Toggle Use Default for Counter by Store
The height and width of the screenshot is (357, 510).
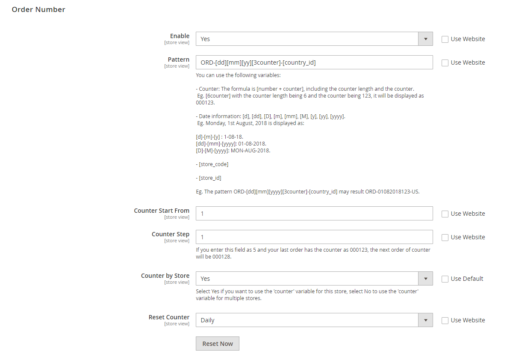(x=445, y=279)
